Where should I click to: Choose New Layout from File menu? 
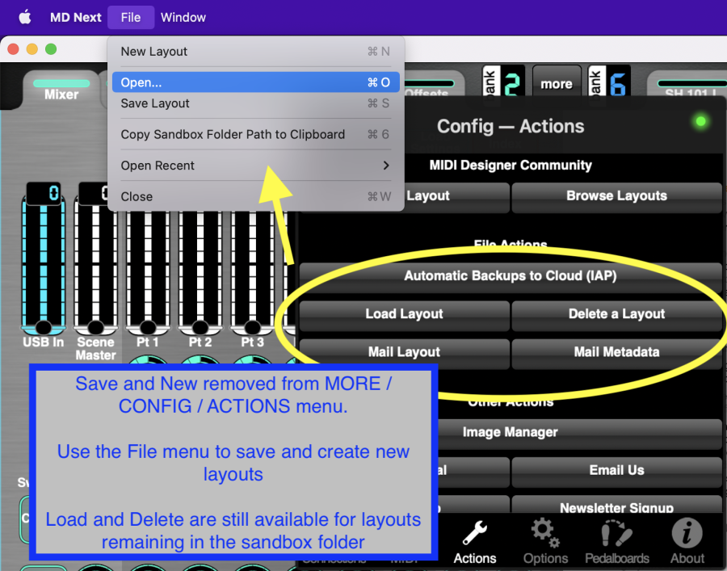(255, 52)
